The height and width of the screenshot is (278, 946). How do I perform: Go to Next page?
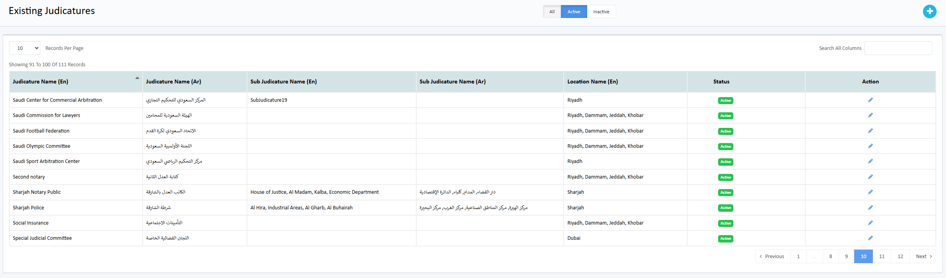[923, 257]
